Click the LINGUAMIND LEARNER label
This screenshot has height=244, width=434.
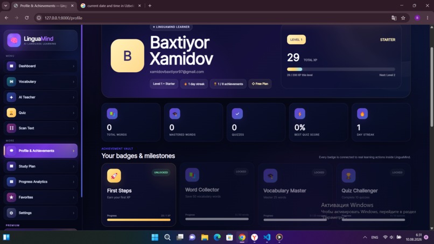pos(171,27)
